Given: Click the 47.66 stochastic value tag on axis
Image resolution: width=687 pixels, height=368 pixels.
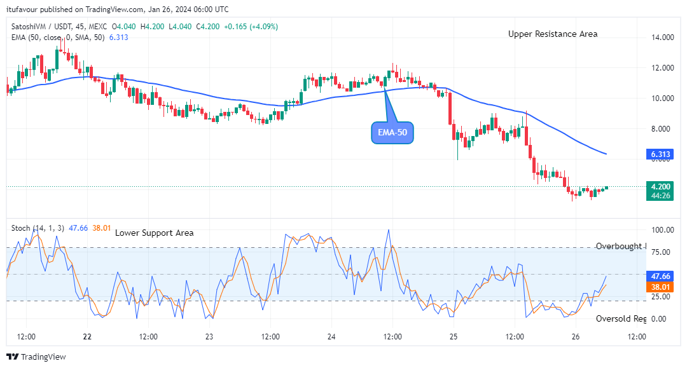Looking at the screenshot, I should coord(660,276).
